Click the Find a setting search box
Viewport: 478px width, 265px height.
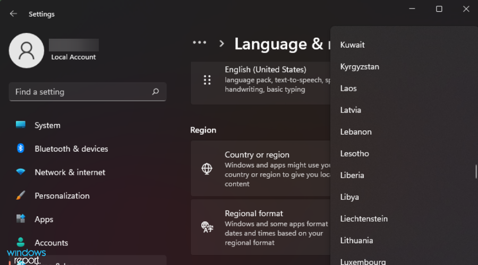coord(80,92)
